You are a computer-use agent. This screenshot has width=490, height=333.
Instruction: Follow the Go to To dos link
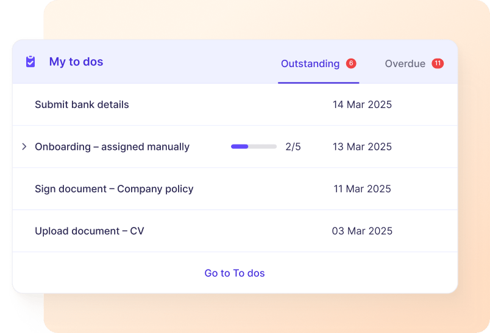point(235,273)
